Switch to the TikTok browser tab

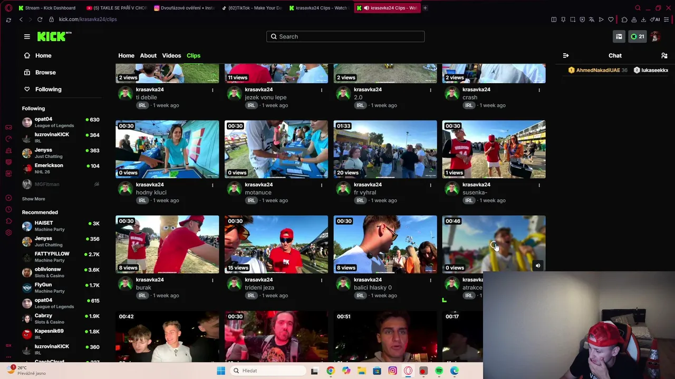point(252,8)
